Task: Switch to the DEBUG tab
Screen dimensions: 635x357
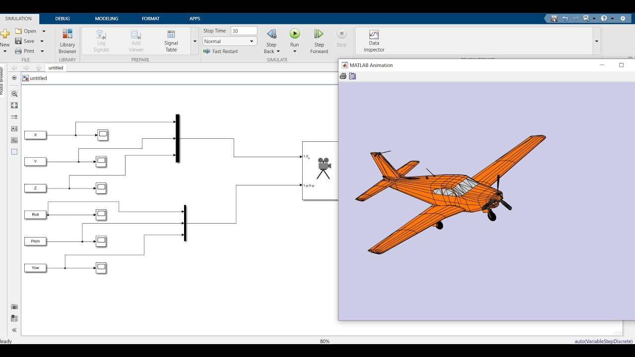Action: point(63,18)
